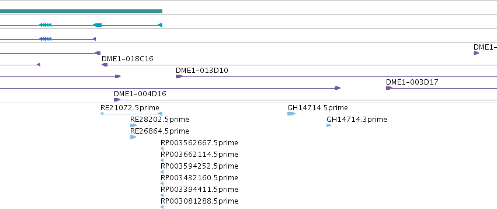Select the RP003394411.5prime read label

tap(199, 190)
